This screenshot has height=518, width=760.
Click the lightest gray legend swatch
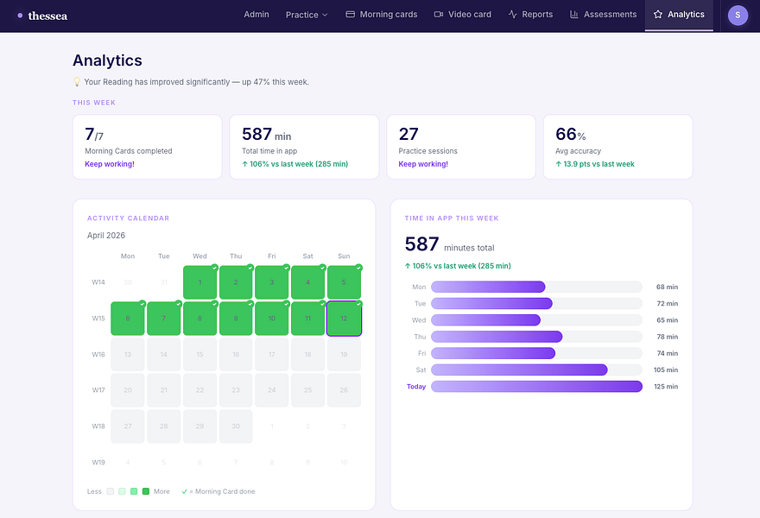[x=110, y=491]
